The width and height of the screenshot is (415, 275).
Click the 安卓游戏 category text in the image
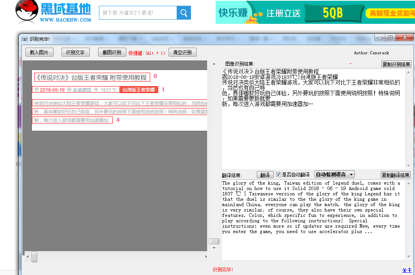tap(82, 90)
